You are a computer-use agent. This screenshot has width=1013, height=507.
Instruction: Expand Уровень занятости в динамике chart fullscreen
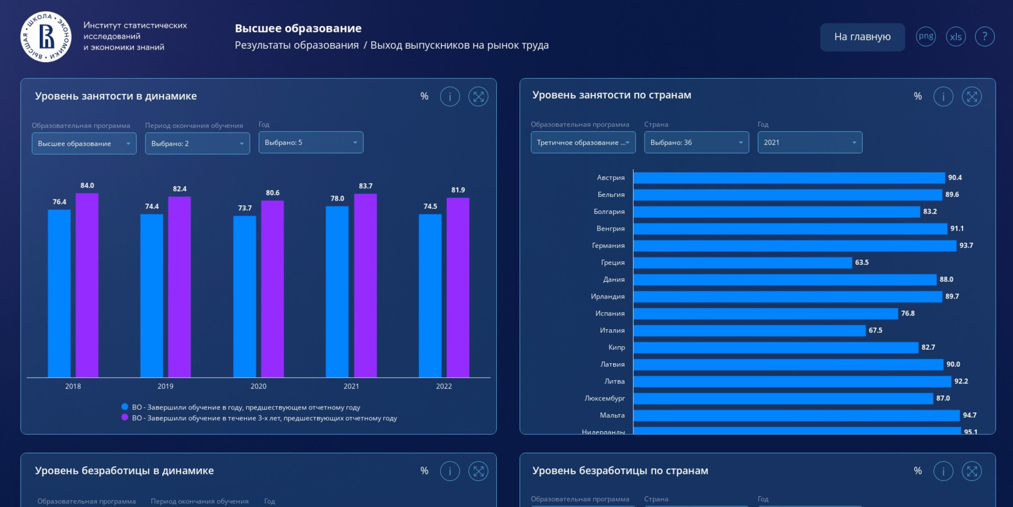tap(478, 96)
